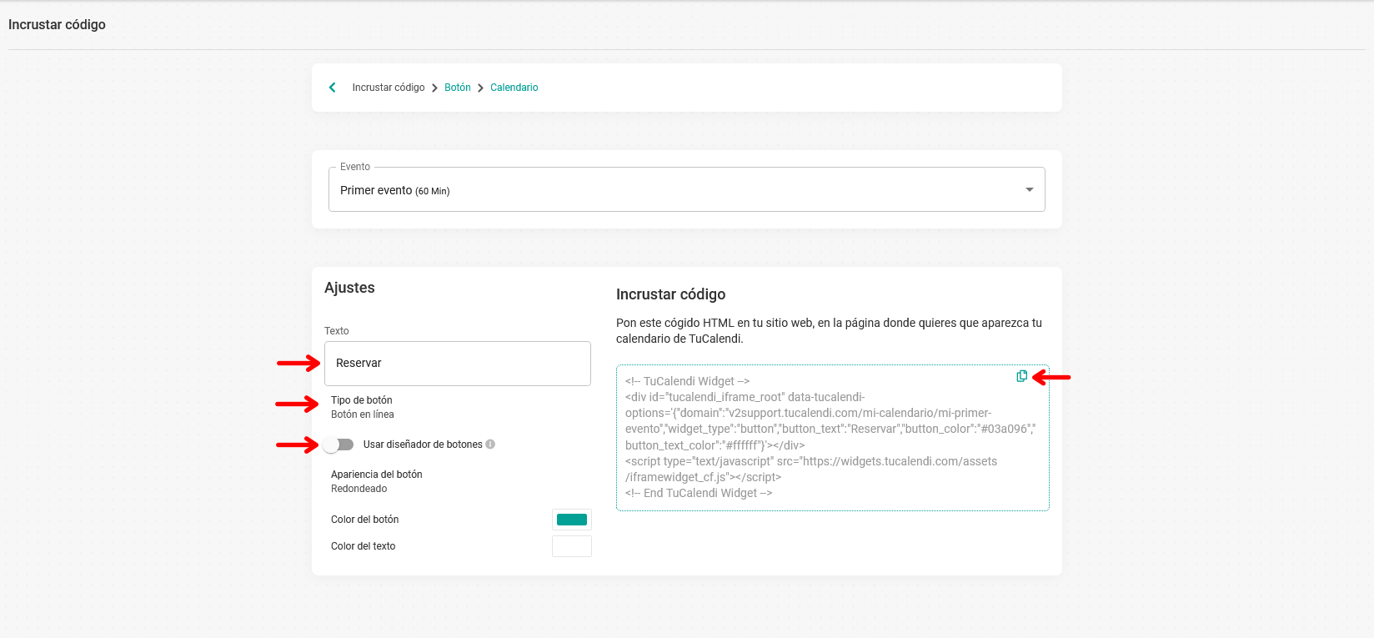Pick the white 'Color del texto' swatch
The width and height of the screenshot is (1374, 638).
tap(572, 546)
